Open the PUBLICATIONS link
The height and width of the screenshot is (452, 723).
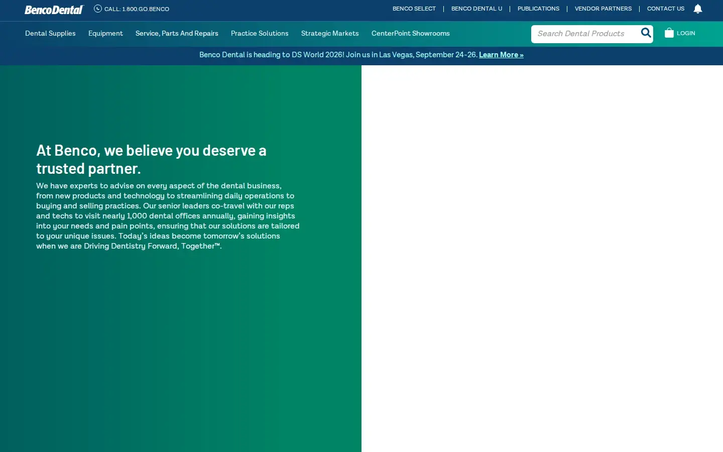pos(538,9)
